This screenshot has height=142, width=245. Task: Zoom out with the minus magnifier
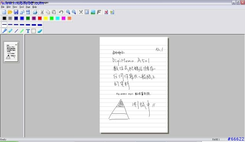74,12
